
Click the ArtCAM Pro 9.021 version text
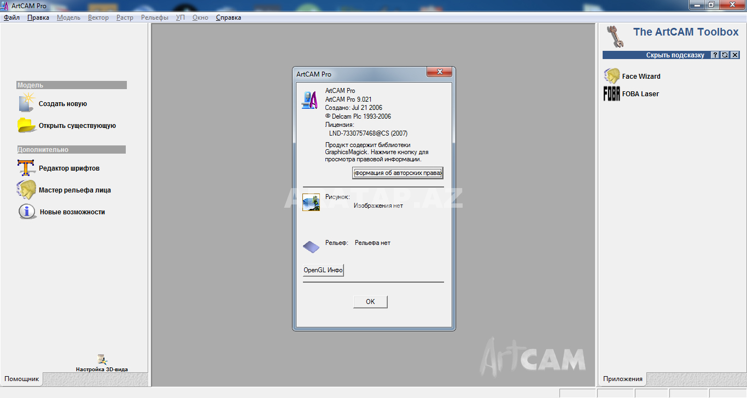348,99
